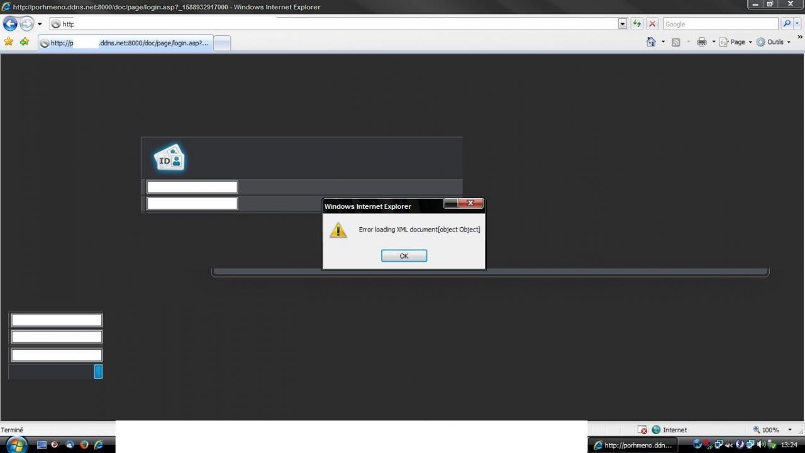This screenshot has height=453, width=805.
Task: Click the second login text field
Action: tap(192, 203)
